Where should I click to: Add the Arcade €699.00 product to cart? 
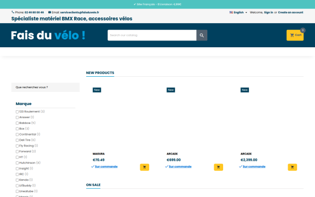(218, 167)
